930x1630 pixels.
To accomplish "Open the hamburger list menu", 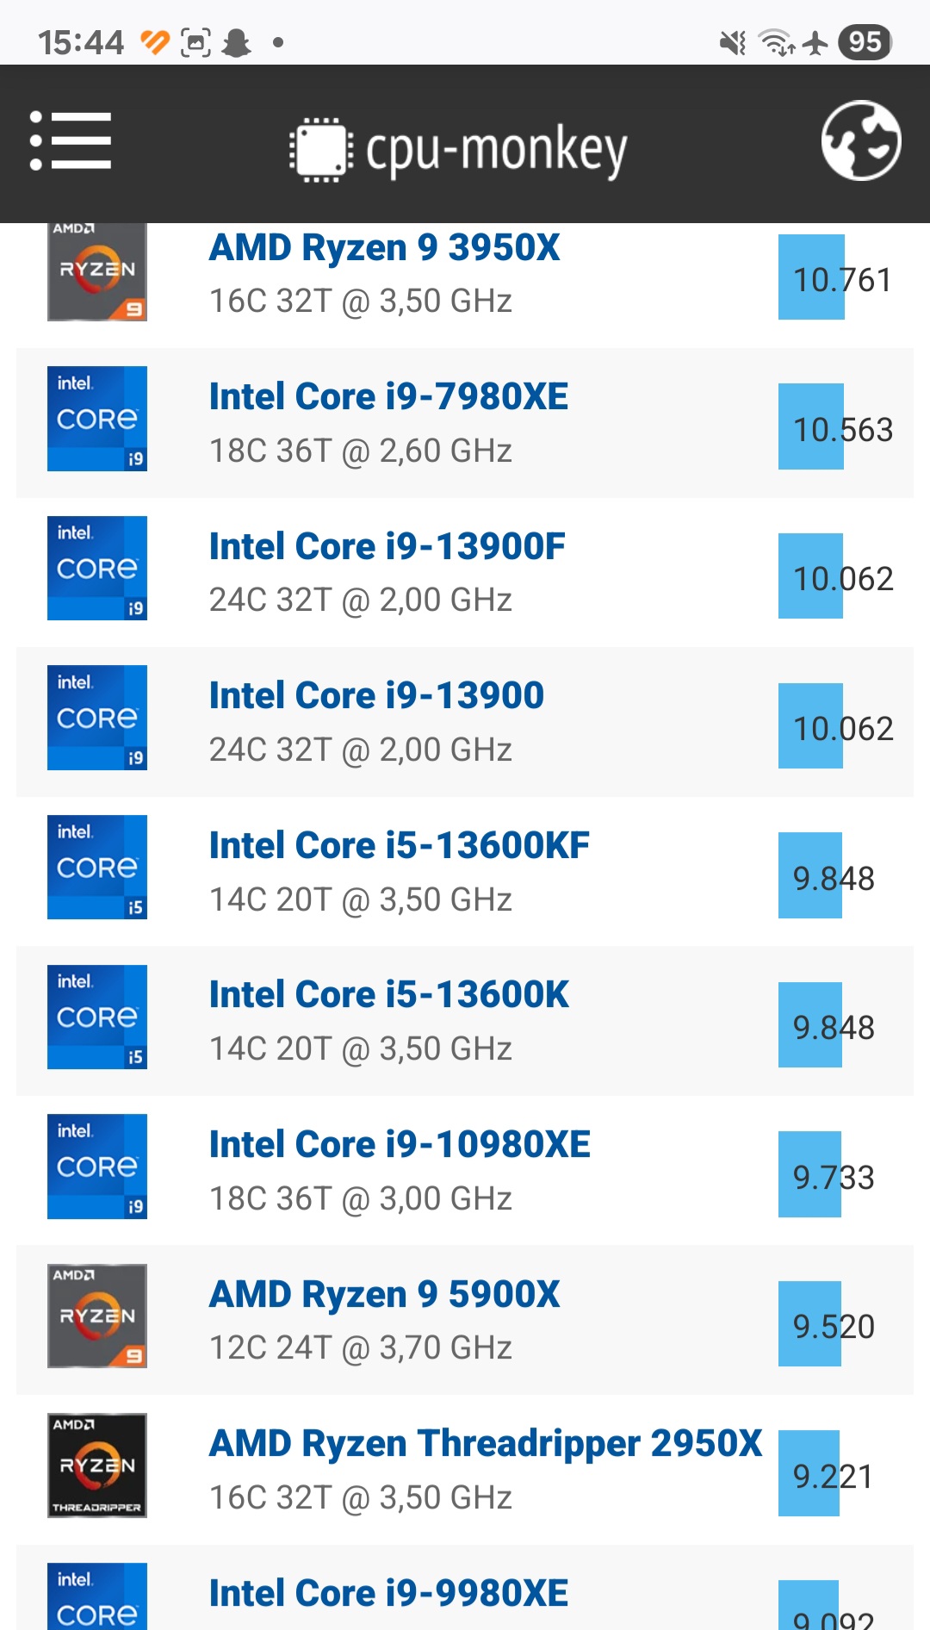I will point(71,140).
